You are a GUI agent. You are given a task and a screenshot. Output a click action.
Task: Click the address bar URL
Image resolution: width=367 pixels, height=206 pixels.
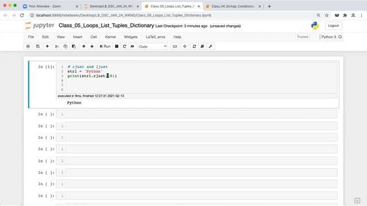(123, 15)
